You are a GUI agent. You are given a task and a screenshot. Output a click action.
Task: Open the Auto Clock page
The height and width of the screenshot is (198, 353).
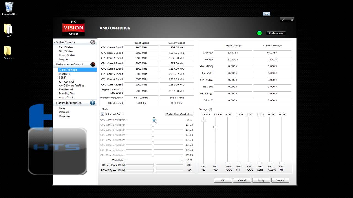click(x=66, y=97)
